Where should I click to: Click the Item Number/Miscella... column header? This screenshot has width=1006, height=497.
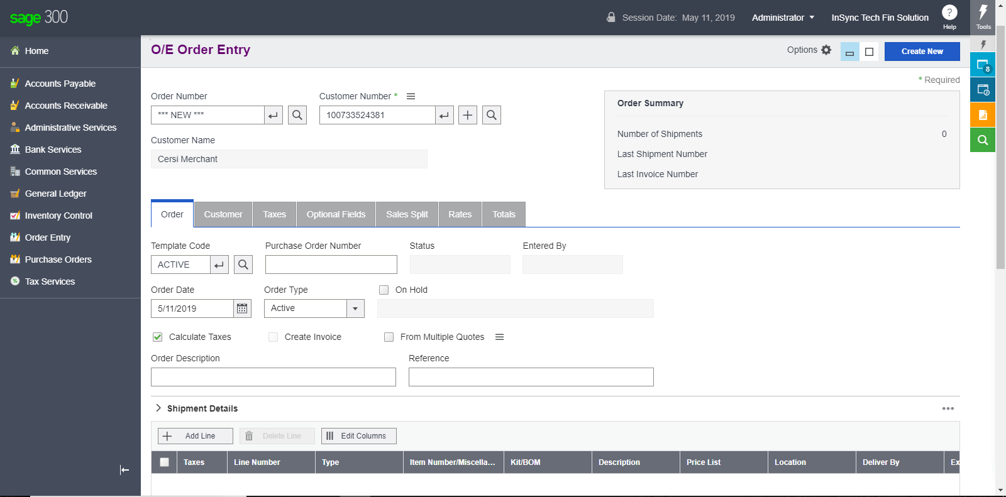(x=453, y=462)
